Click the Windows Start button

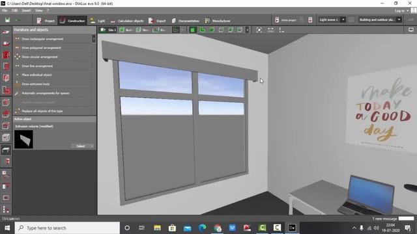tap(7, 228)
